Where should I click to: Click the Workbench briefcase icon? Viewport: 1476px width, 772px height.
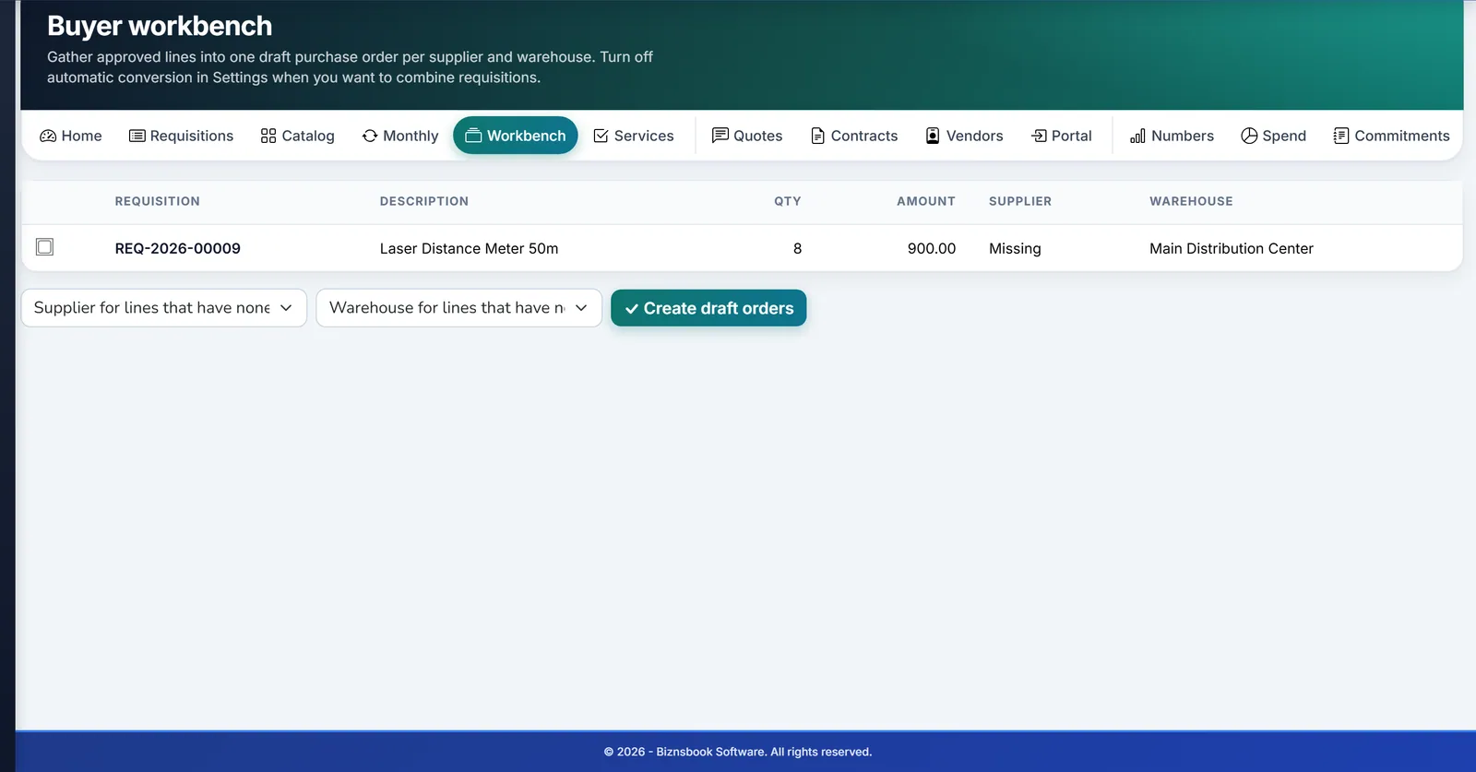point(473,136)
